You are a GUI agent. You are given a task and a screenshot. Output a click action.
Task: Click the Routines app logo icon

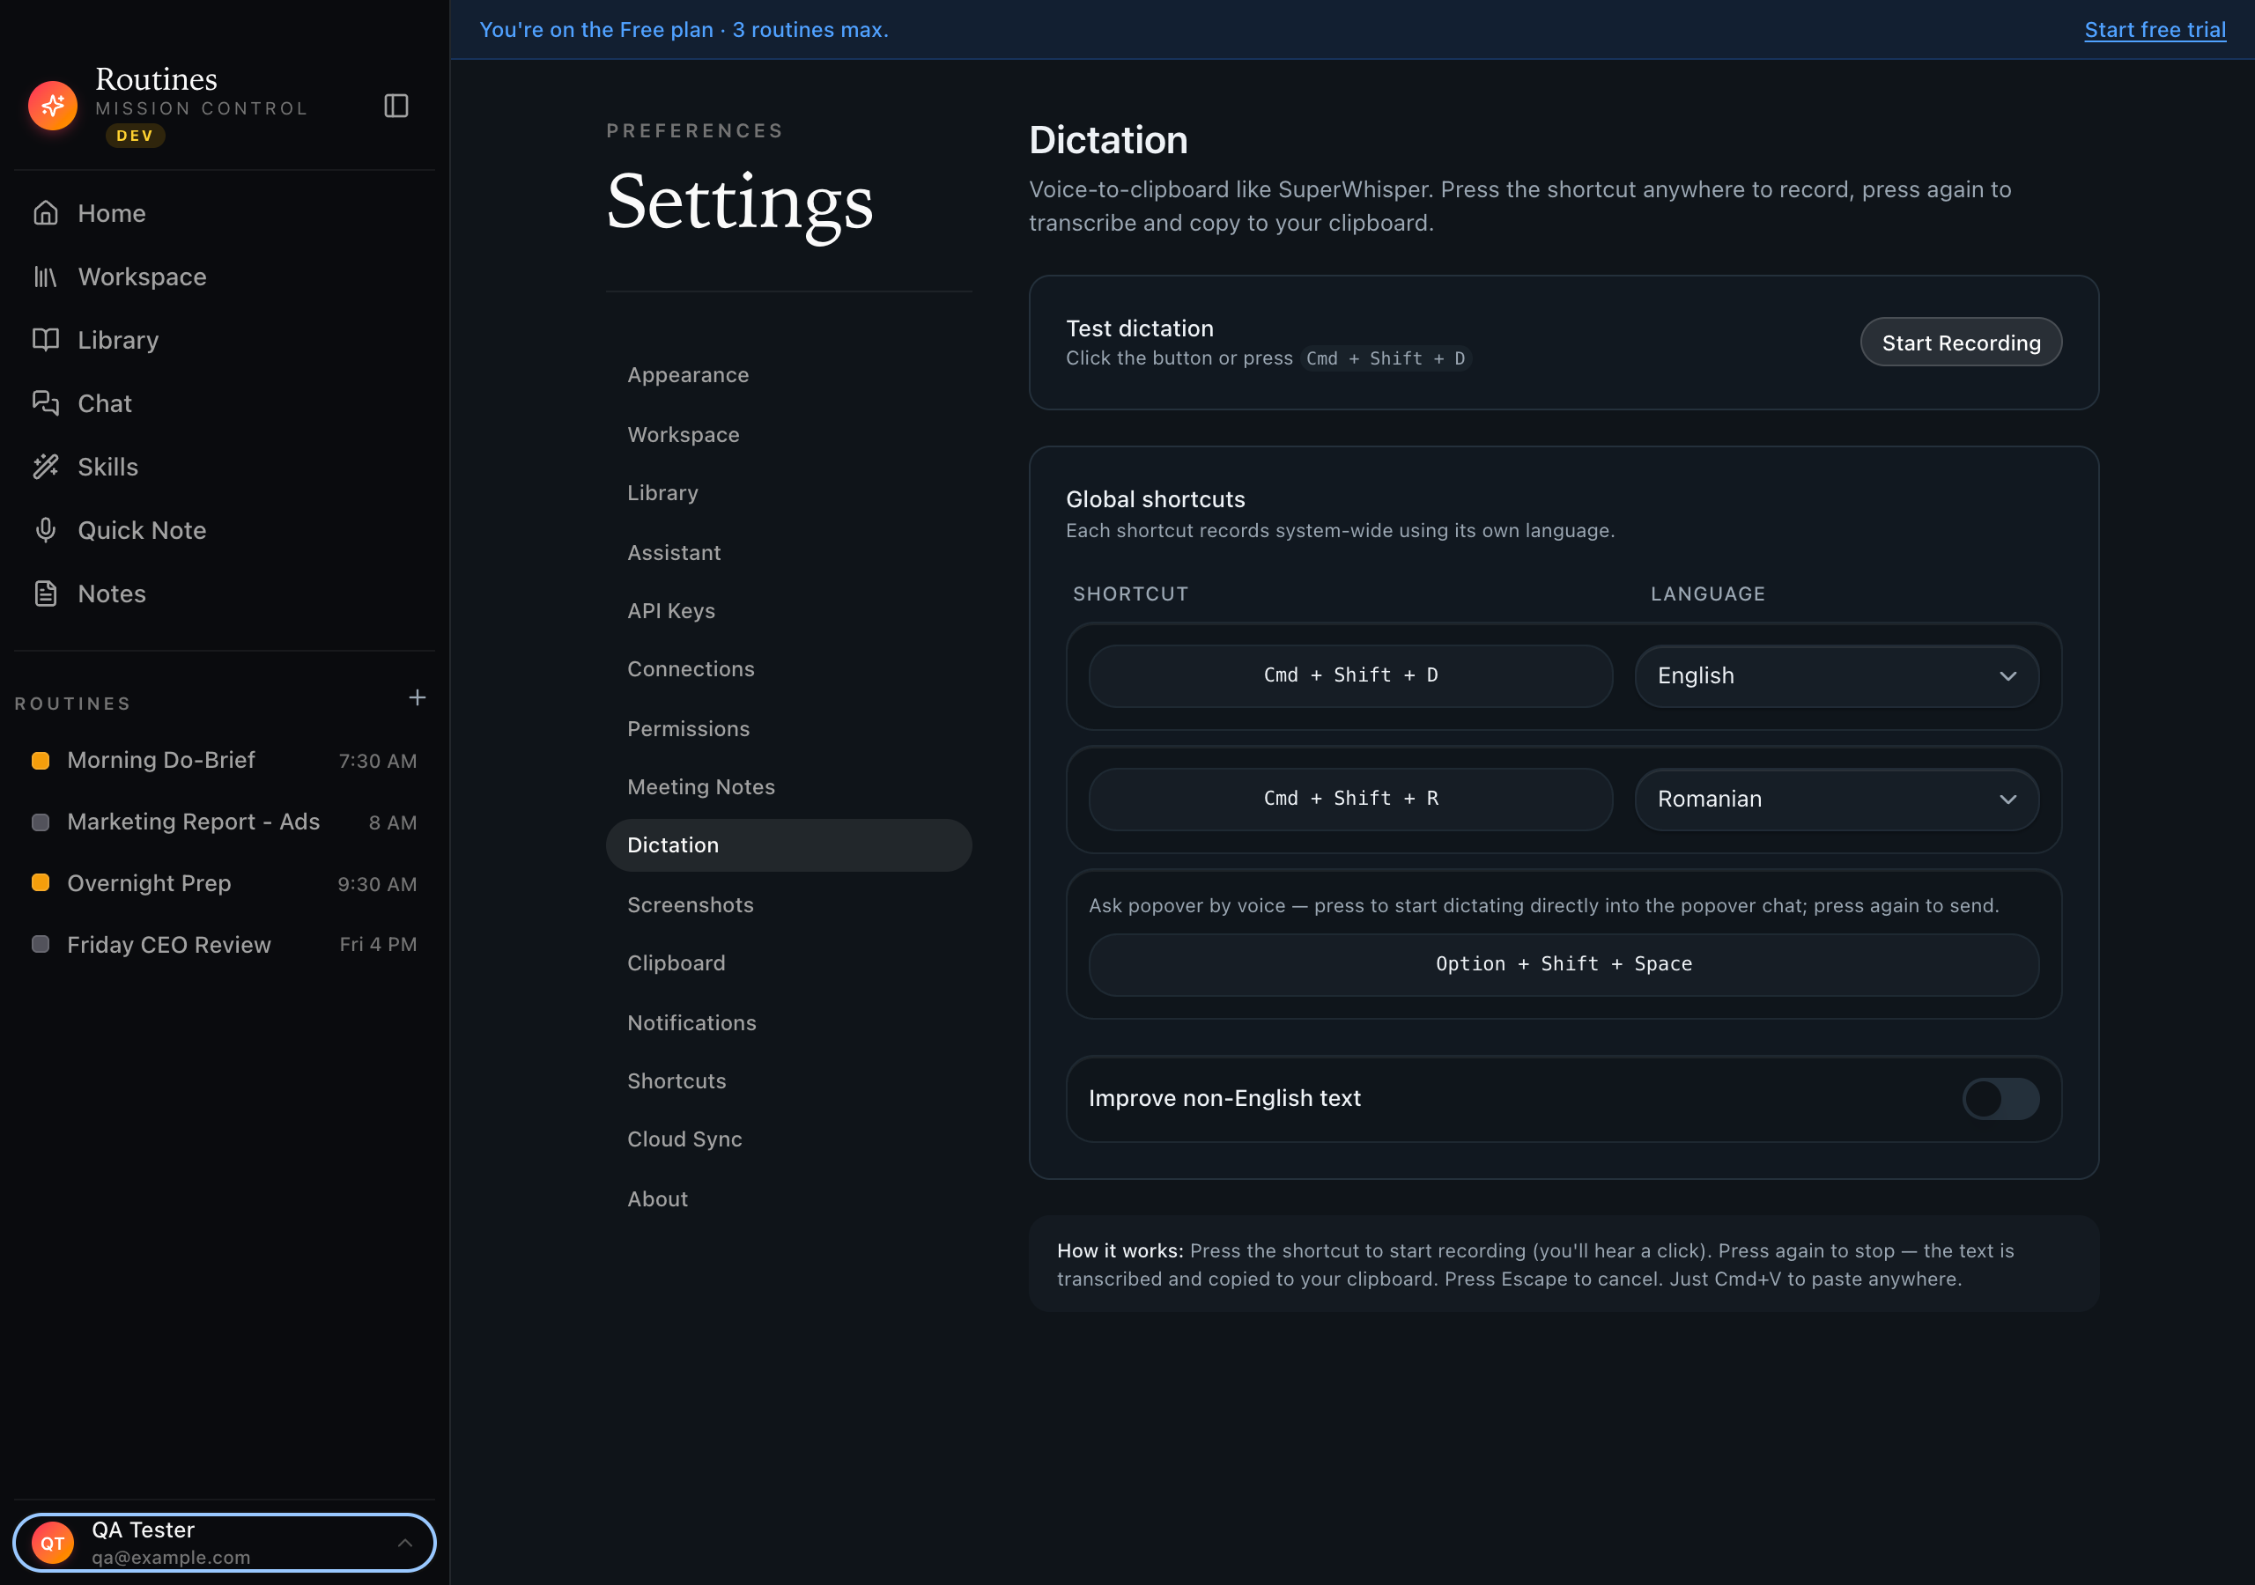53,105
